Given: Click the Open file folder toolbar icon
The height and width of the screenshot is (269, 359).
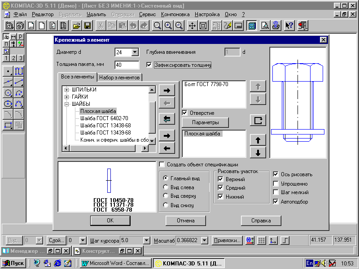Looking at the screenshot, I should [77, 26].
